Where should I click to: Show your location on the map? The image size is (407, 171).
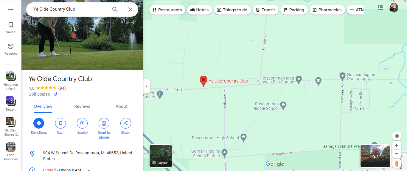click(x=397, y=136)
